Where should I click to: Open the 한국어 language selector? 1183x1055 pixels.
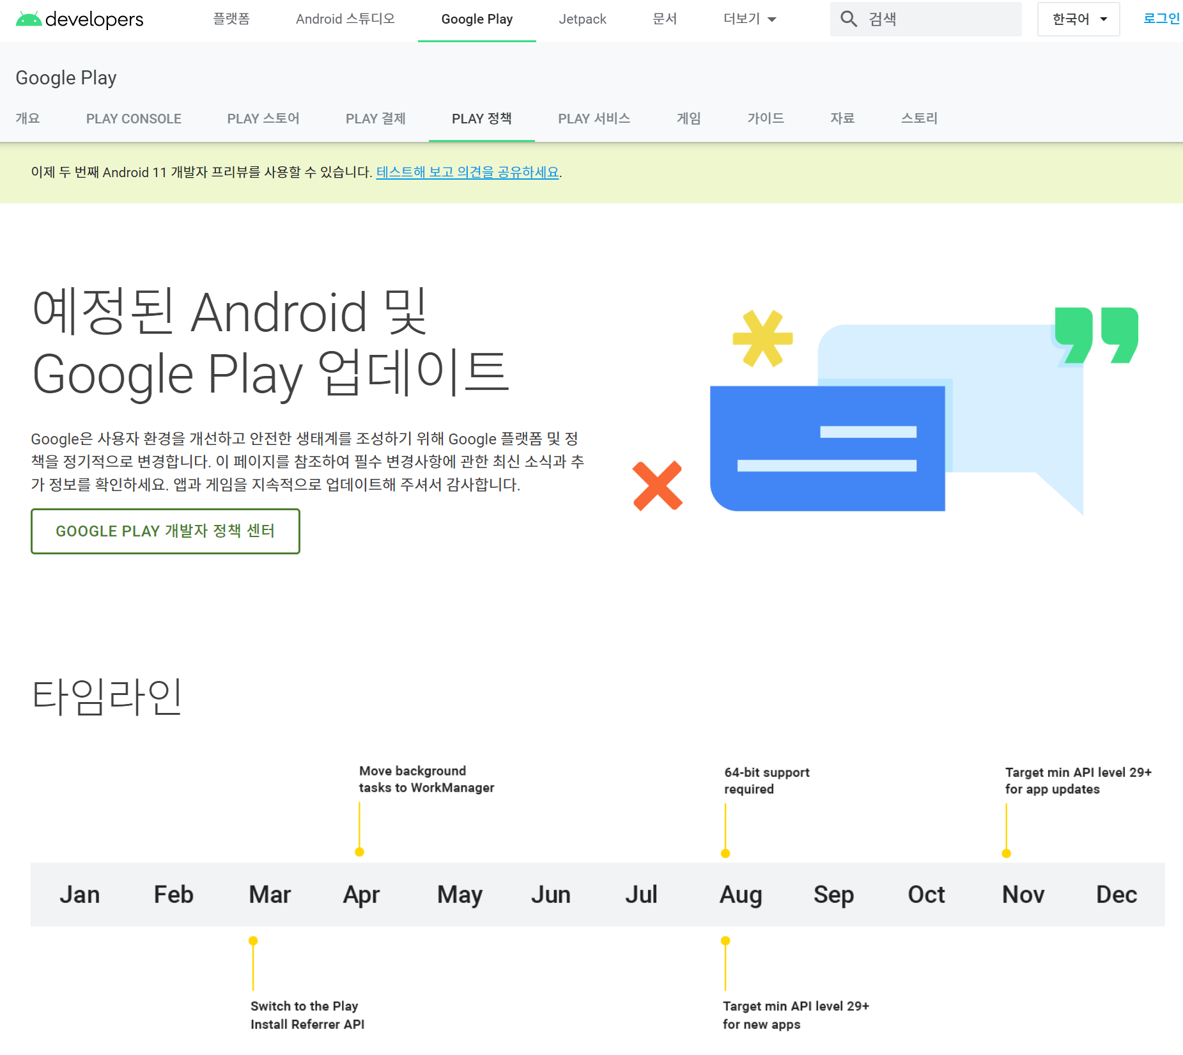(x=1078, y=19)
